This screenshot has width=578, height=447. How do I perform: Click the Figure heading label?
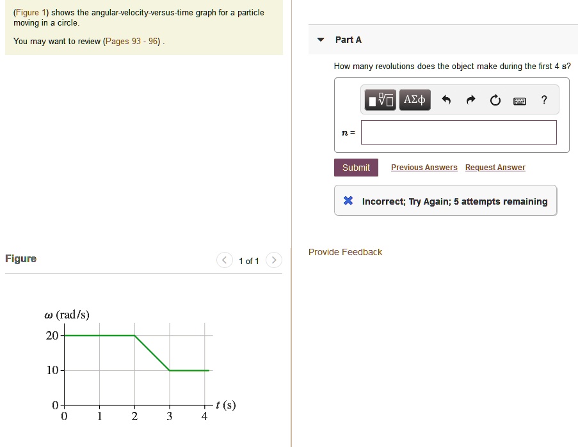(20, 259)
